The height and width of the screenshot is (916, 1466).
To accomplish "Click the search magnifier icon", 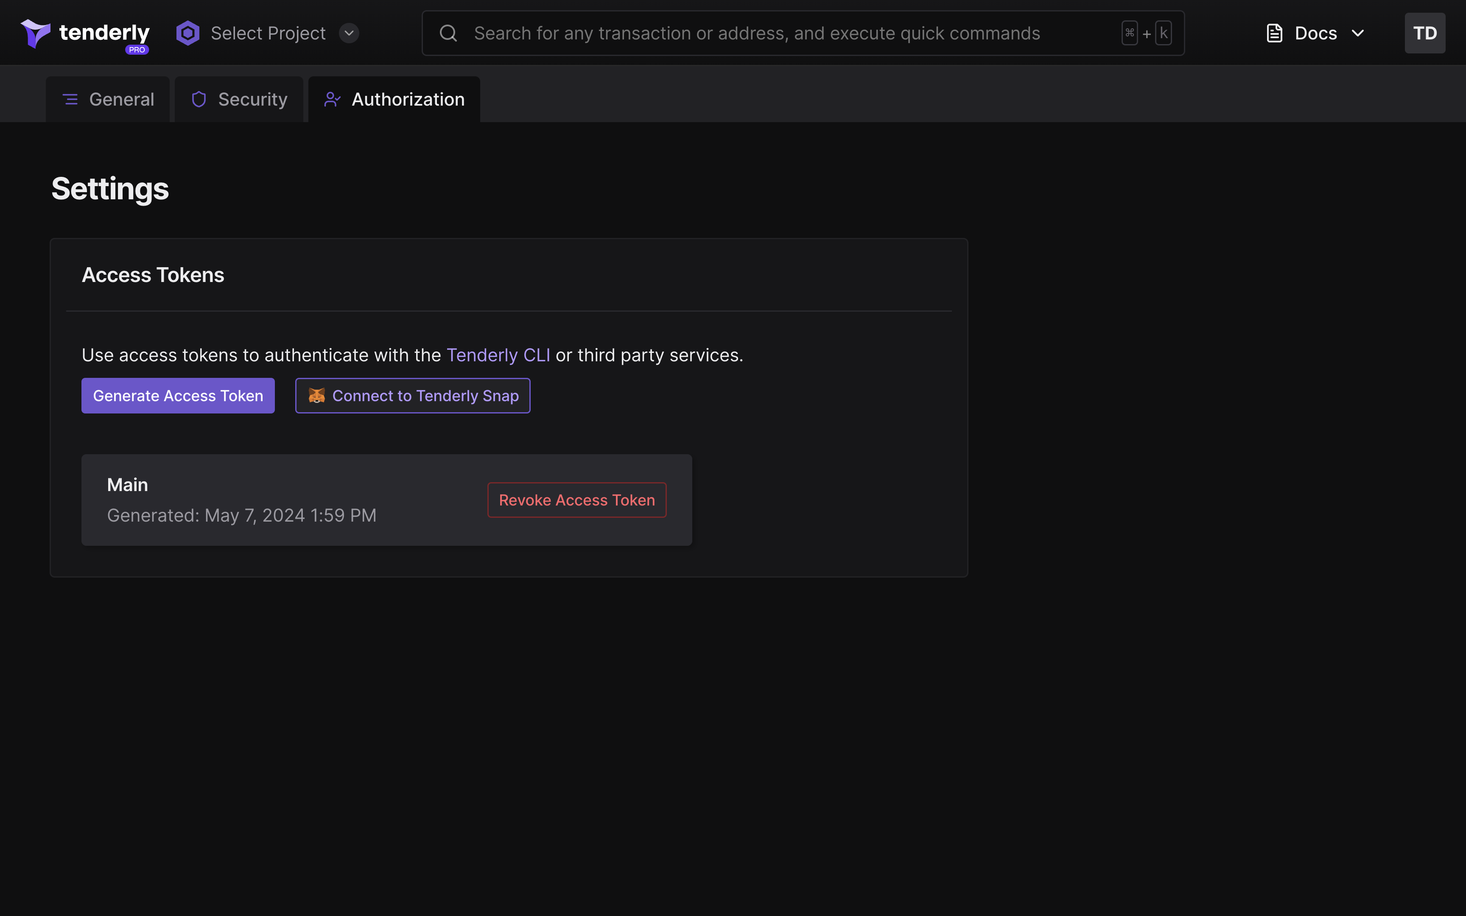I will (448, 34).
